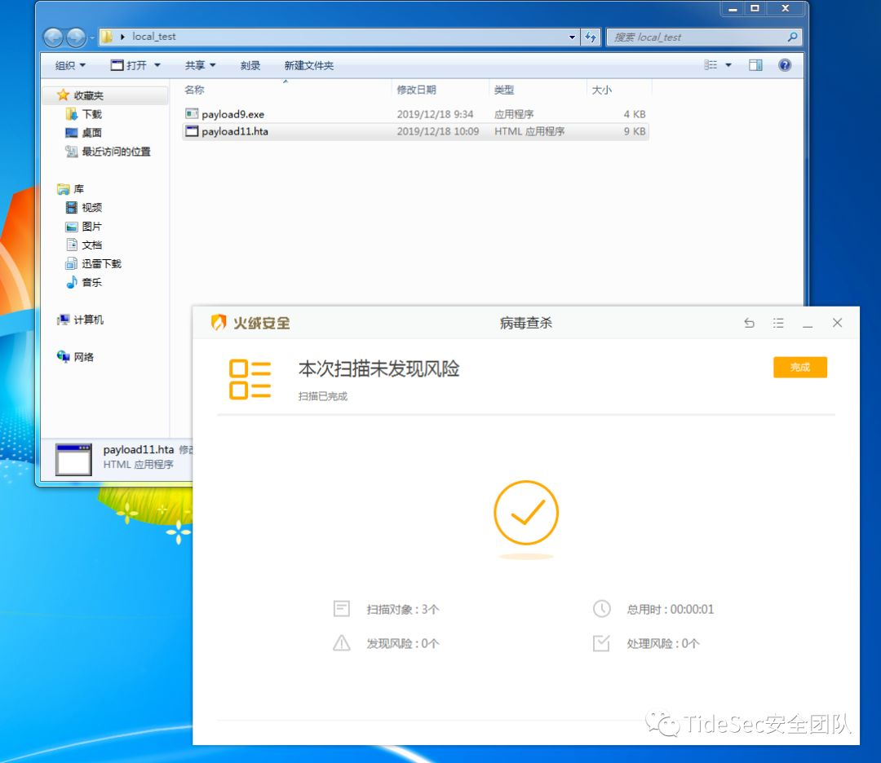The image size is (881, 763).
Task: Click 网络 in navigation pane
Action: click(x=83, y=357)
